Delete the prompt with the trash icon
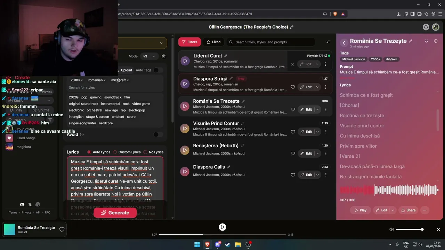The height and width of the screenshot is (250, 445). click(x=164, y=56)
